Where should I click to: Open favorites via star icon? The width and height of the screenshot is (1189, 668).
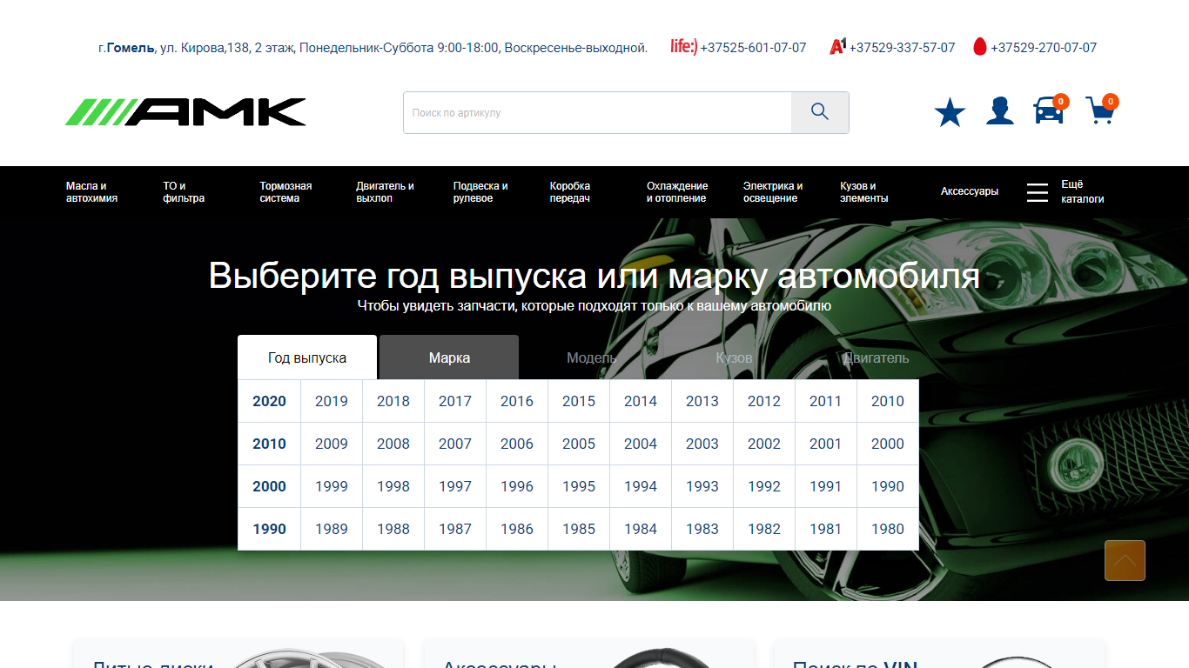pyautogui.click(x=950, y=112)
